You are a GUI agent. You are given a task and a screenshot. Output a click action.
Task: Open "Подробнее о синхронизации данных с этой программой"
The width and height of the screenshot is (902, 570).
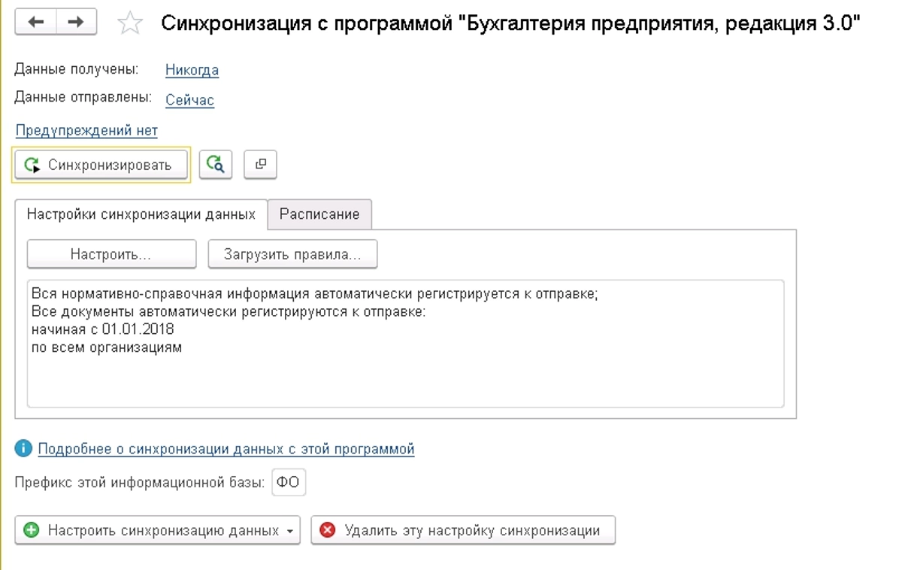(x=226, y=449)
